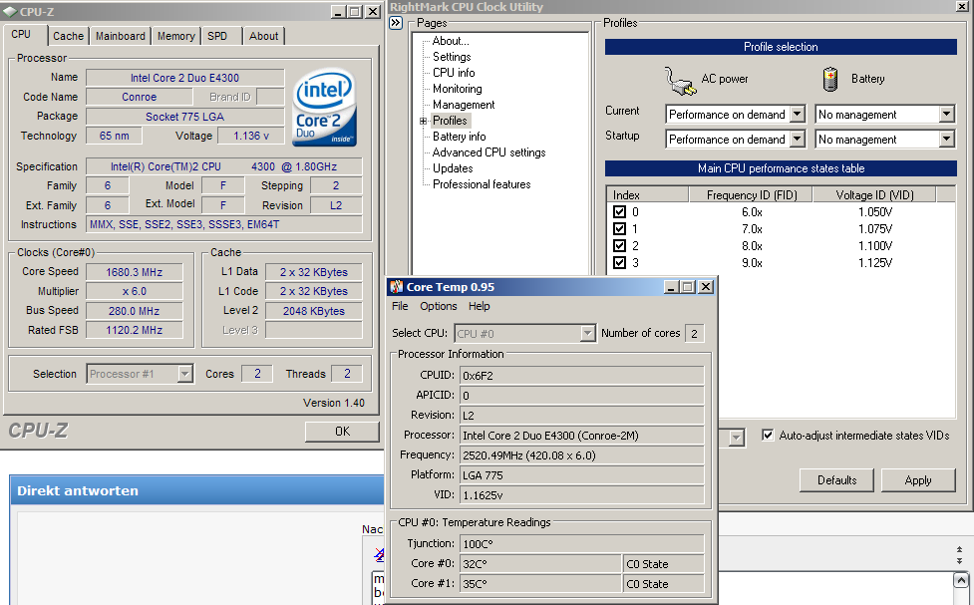The width and height of the screenshot is (974, 605).
Task: Click the Defaults button in RightMark
Action: pyautogui.click(x=836, y=480)
